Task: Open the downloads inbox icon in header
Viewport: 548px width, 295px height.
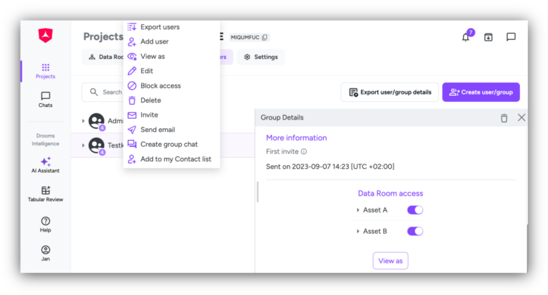Action: (488, 37)
